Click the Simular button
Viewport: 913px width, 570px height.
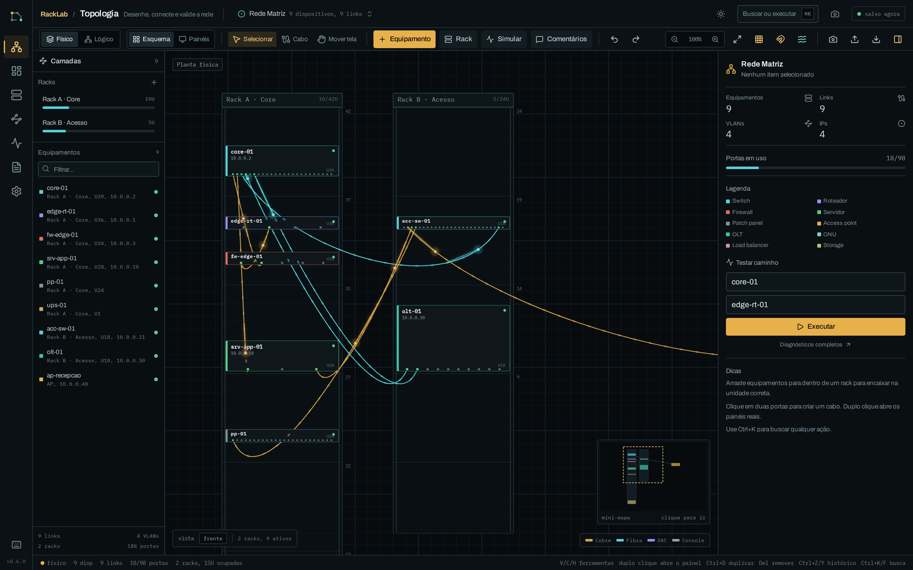504,39
